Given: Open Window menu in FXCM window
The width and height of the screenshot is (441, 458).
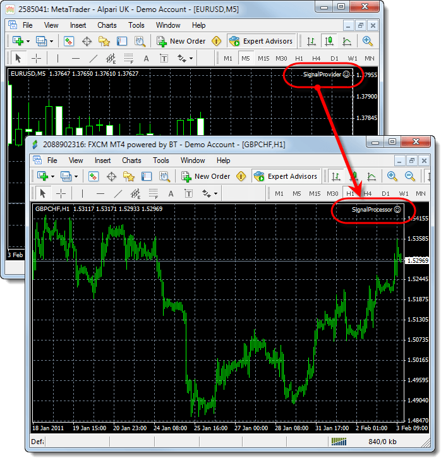Looking at the screenshot, I should [x=193, y=160].
